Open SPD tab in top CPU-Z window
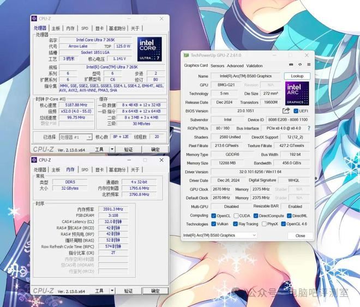Image resolution: width=360 pixels, height=307 pixels. (x=85, y=28)
